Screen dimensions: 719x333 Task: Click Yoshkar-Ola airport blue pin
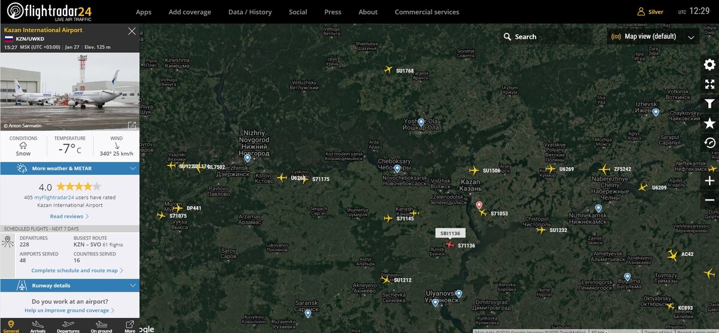pyautogui.click(x=421, y=122)
